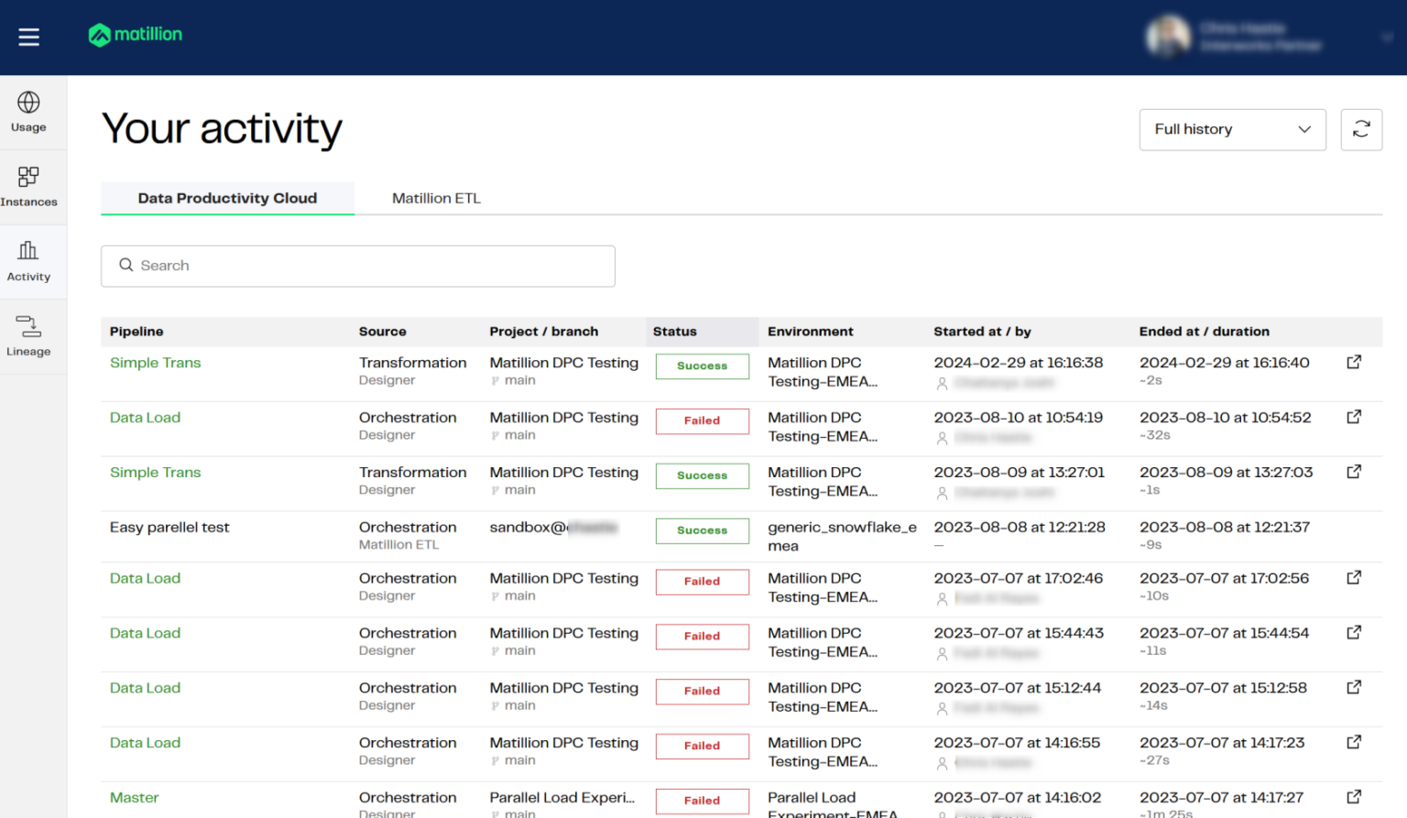Open the Lineage view in the sidebar

(28, 336)
